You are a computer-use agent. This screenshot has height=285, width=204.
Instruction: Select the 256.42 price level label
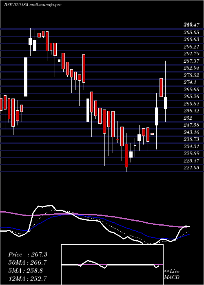tap(191, 111)
